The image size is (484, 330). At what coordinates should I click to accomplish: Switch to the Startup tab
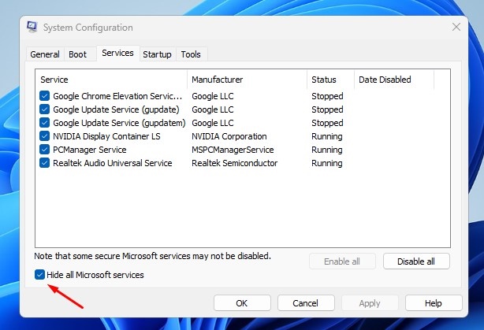(x=157, y=54)
